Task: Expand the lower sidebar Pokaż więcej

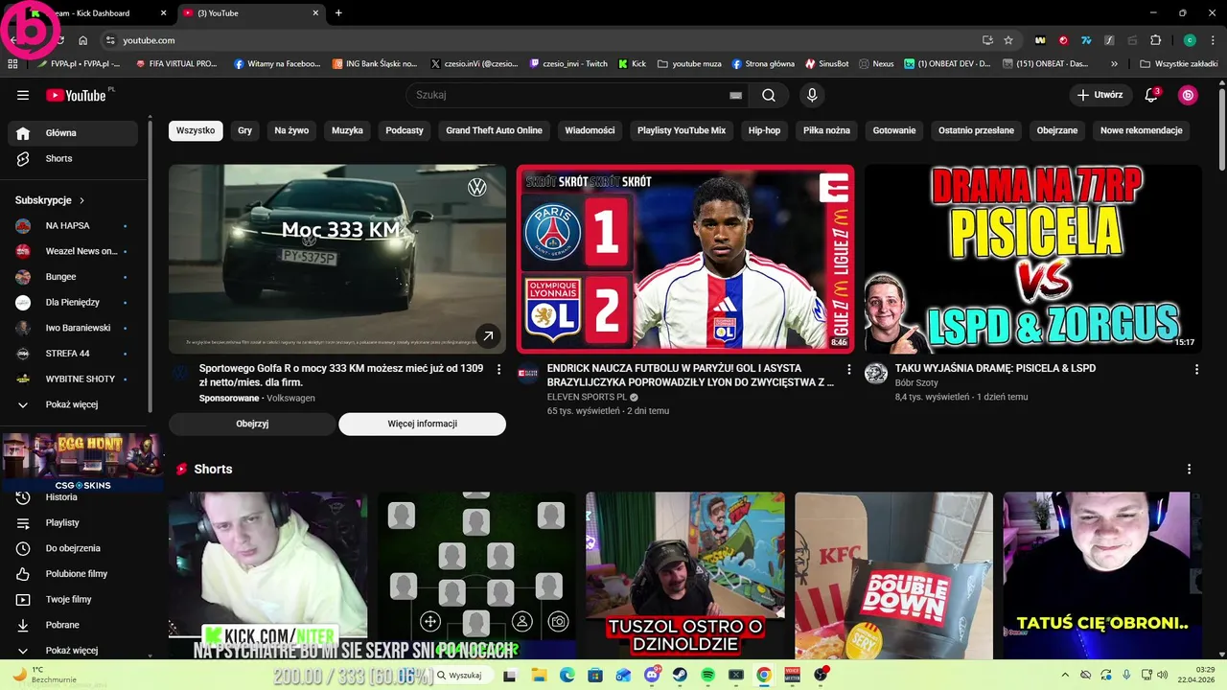Action: tap(73, 651)
